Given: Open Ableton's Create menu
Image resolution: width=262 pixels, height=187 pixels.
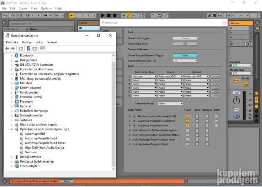Looking at the screenshot, I should [23, 8].
